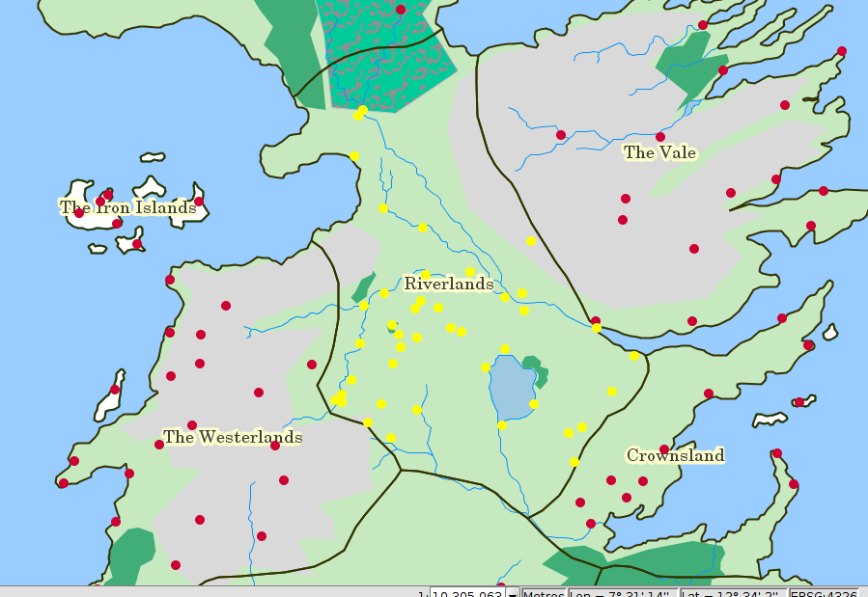
Task: Select the 'The Iron Islands' label
Action: [127, 207]
